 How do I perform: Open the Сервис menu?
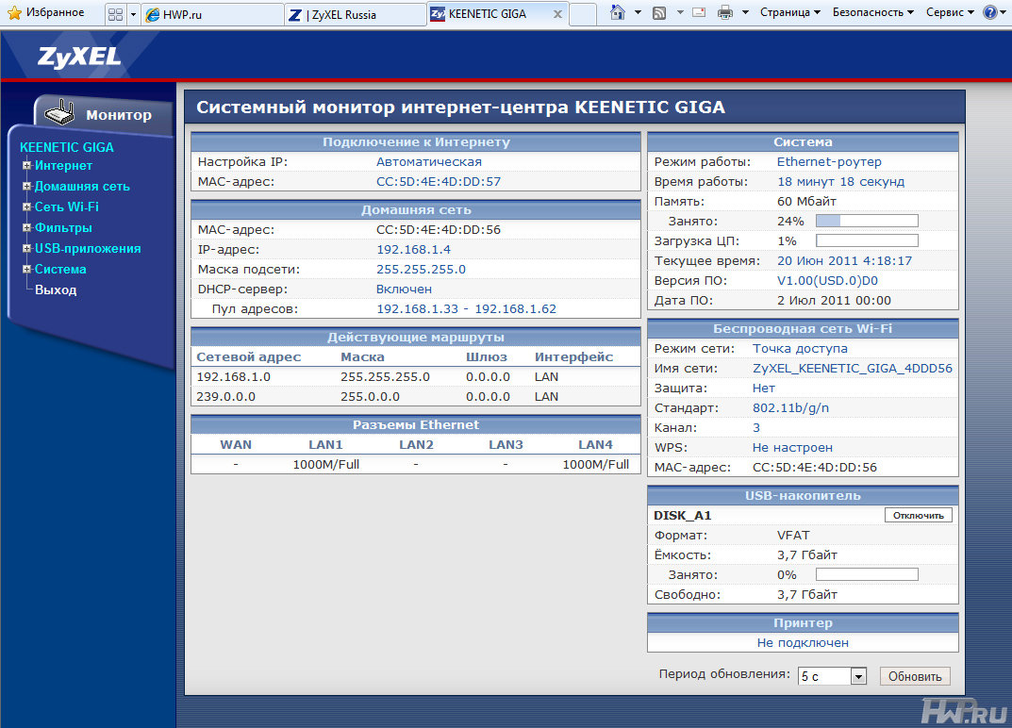tap(950, 12)
